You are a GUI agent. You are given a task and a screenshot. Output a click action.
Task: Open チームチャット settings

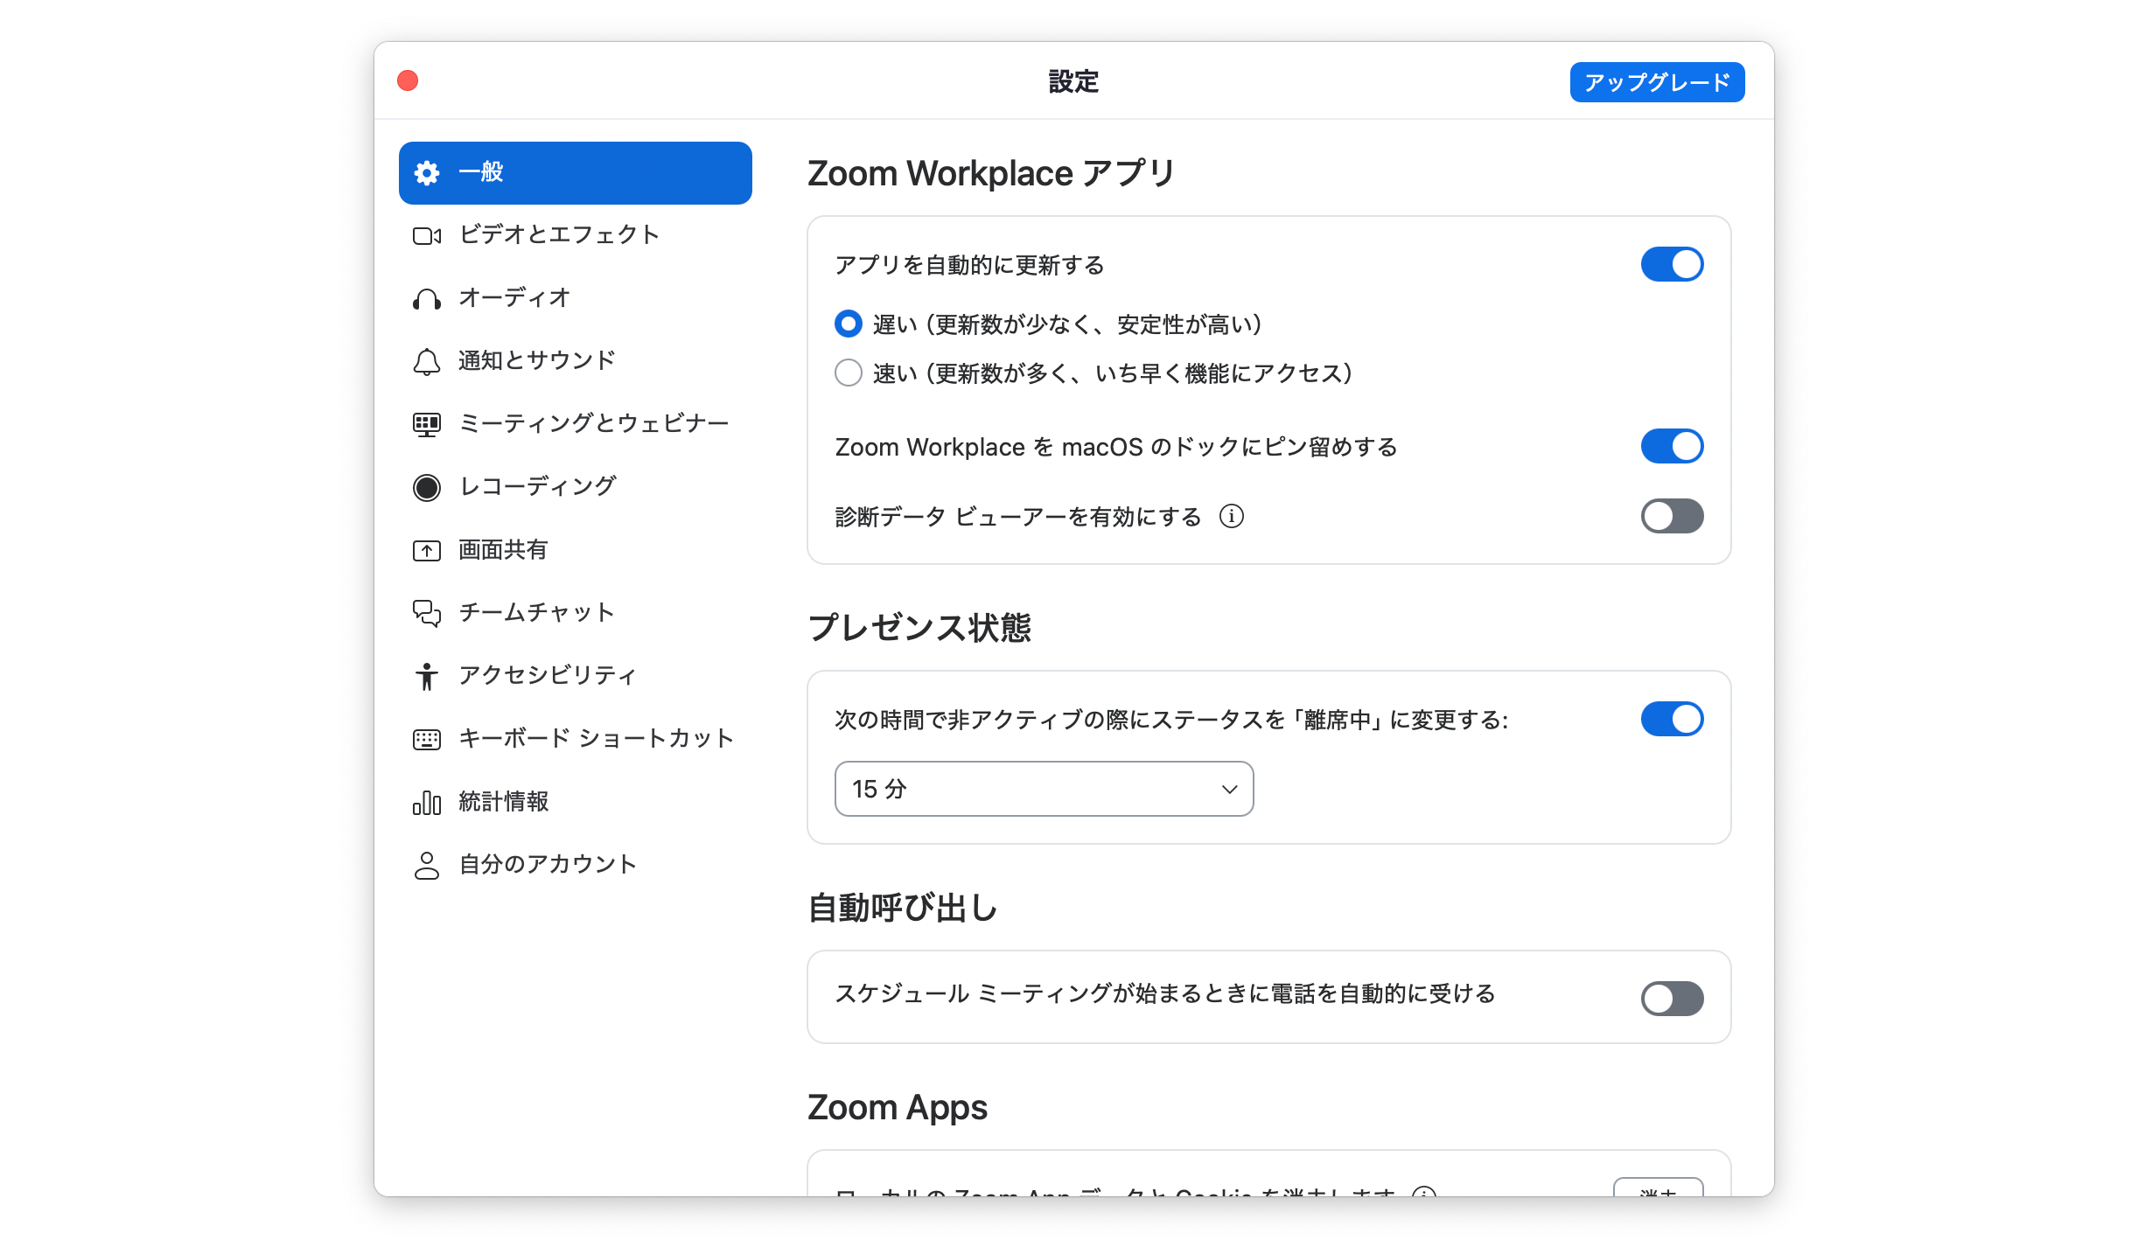(576, 613)
